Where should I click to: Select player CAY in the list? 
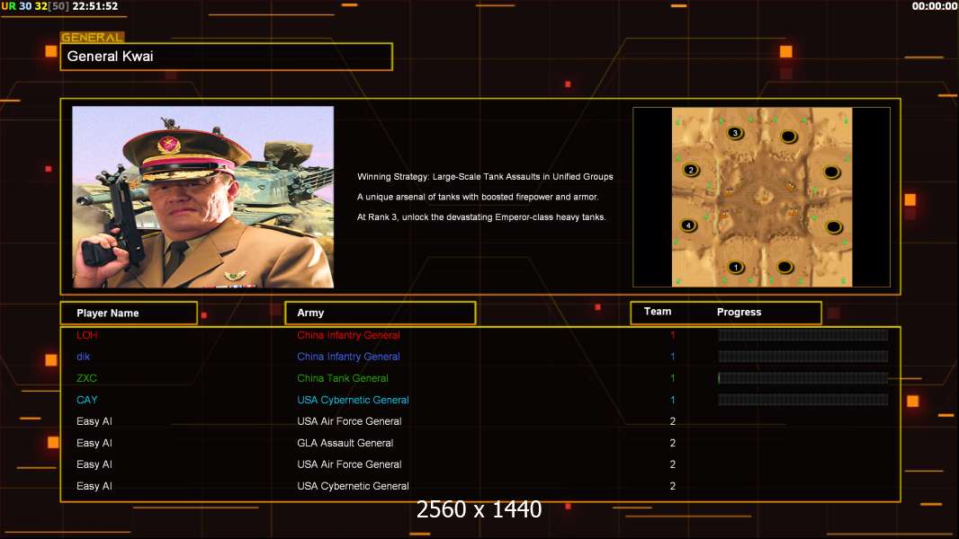[87, 400]
